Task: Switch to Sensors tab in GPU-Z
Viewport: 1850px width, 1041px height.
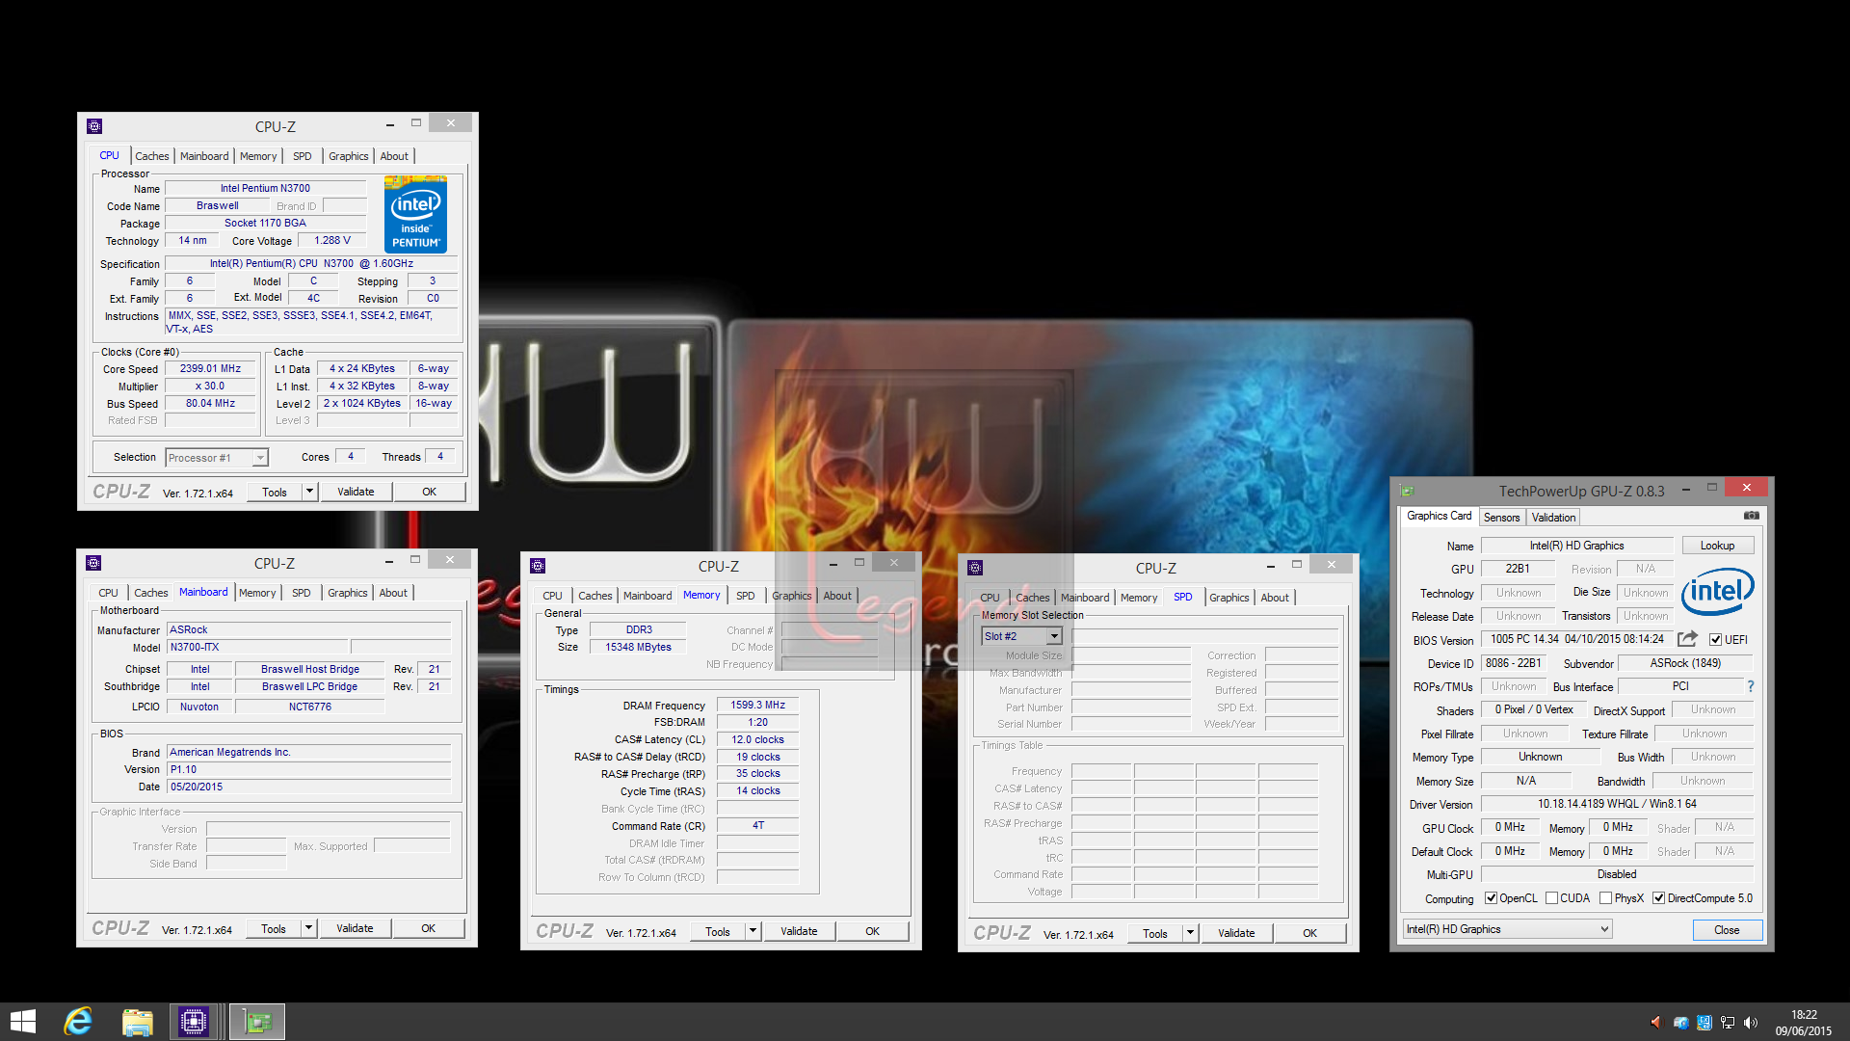Action: click(x=1501, y=518)
